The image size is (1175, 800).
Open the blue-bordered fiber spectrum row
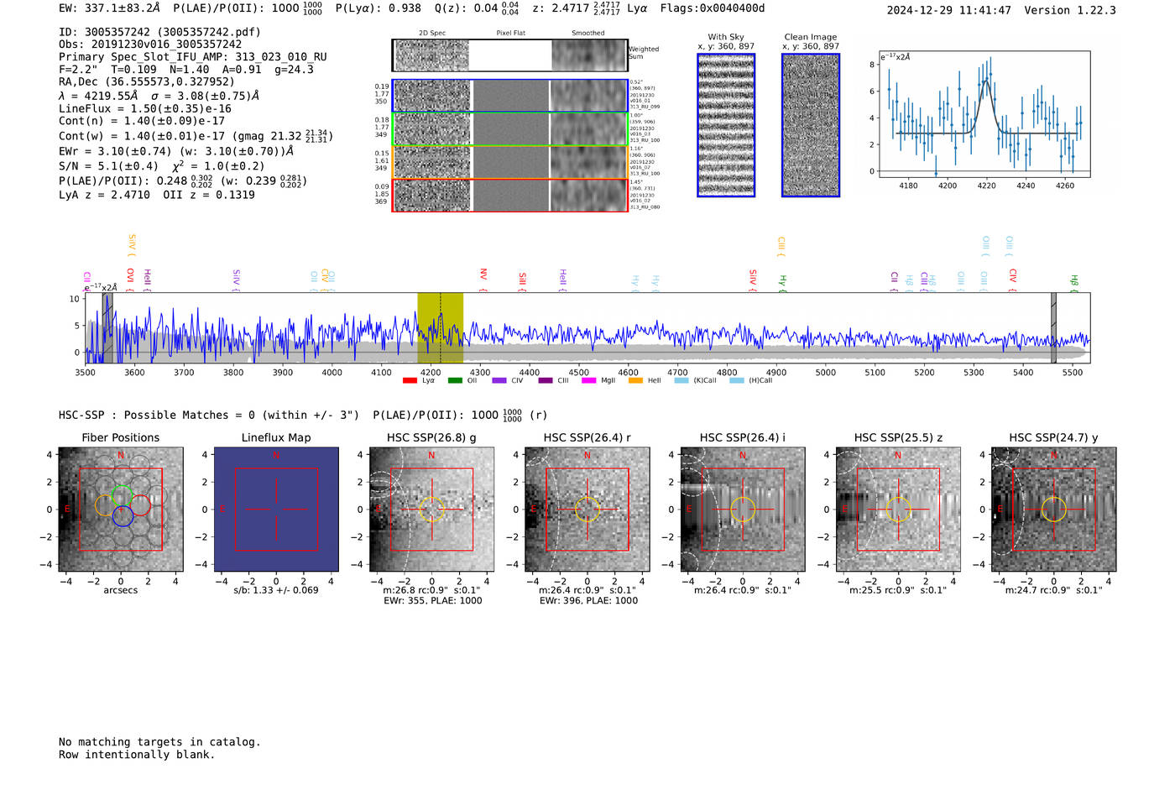(x=509, y=96)
